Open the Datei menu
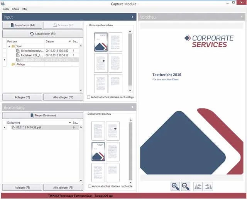This screenshot has height=199, width=247. 5,9
